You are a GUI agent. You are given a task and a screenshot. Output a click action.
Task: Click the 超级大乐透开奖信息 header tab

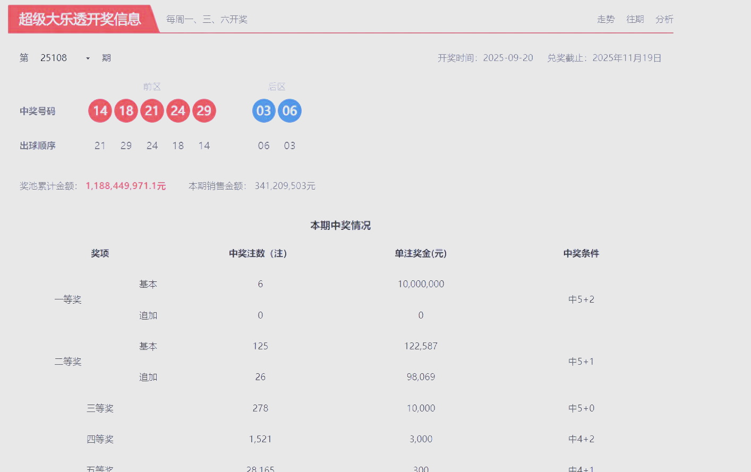(80, 19)
